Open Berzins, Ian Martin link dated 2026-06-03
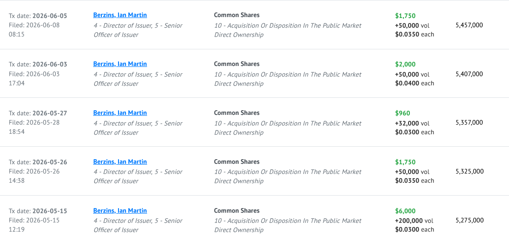This screenshot has height=239, width=509. [x=120, y=64]
